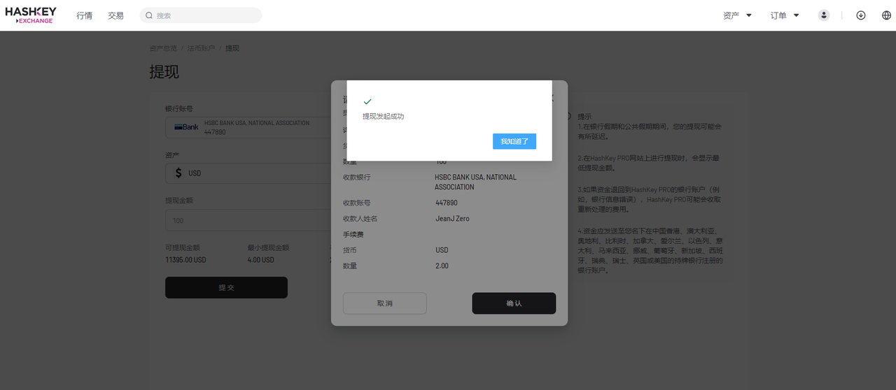The image size is (896, 390).
Task: Click the 取消 cancel button
Action: (384, 303)
